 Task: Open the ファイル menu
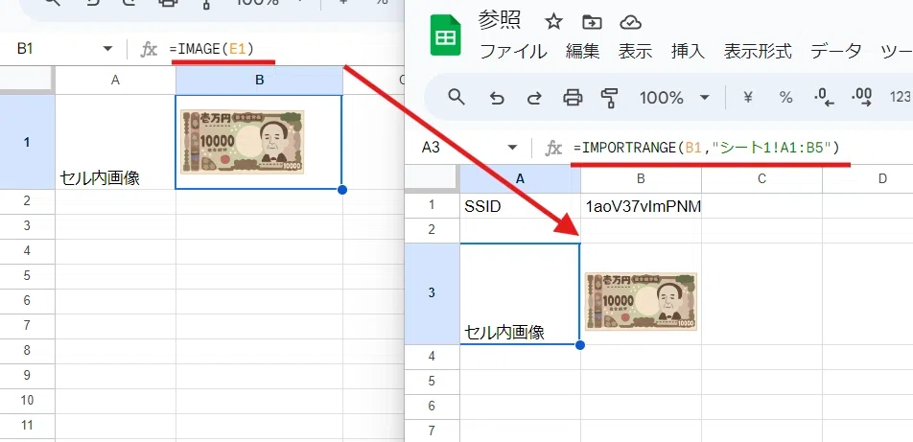pos(513,51)
